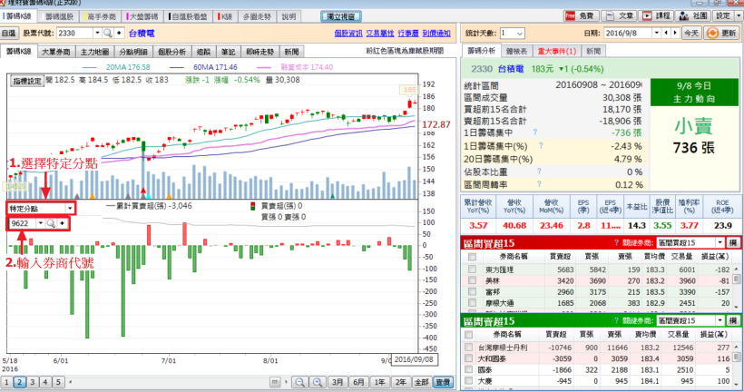The image size is (744, 392).
Task: Tick the checkbox for 美林 row
Action: tap(472, 280)
